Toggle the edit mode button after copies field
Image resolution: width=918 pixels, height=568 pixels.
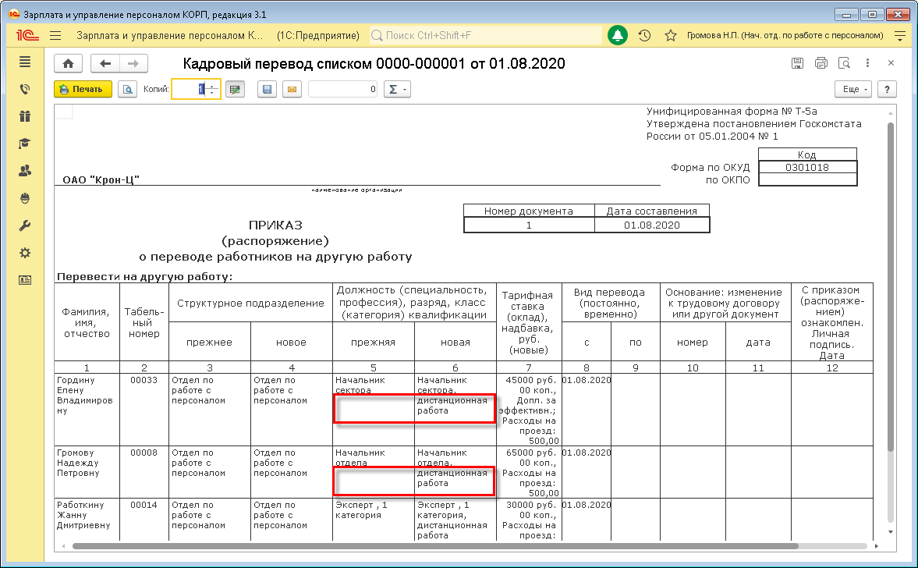pyautogui.click(x=235, y=89)
